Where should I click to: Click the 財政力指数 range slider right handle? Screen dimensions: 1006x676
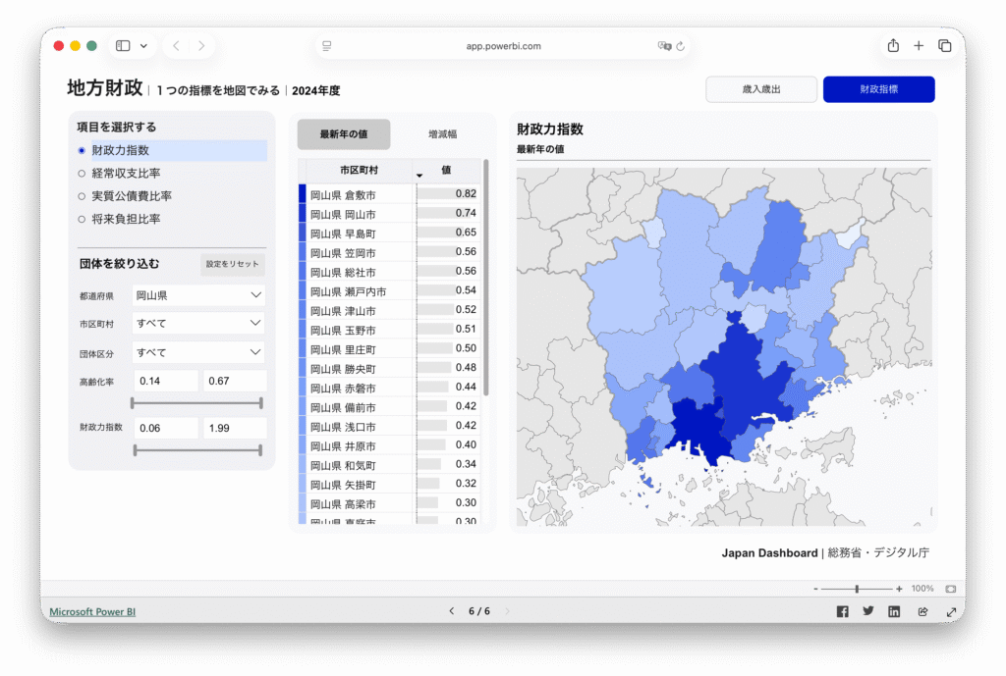(x=260, y=450)
